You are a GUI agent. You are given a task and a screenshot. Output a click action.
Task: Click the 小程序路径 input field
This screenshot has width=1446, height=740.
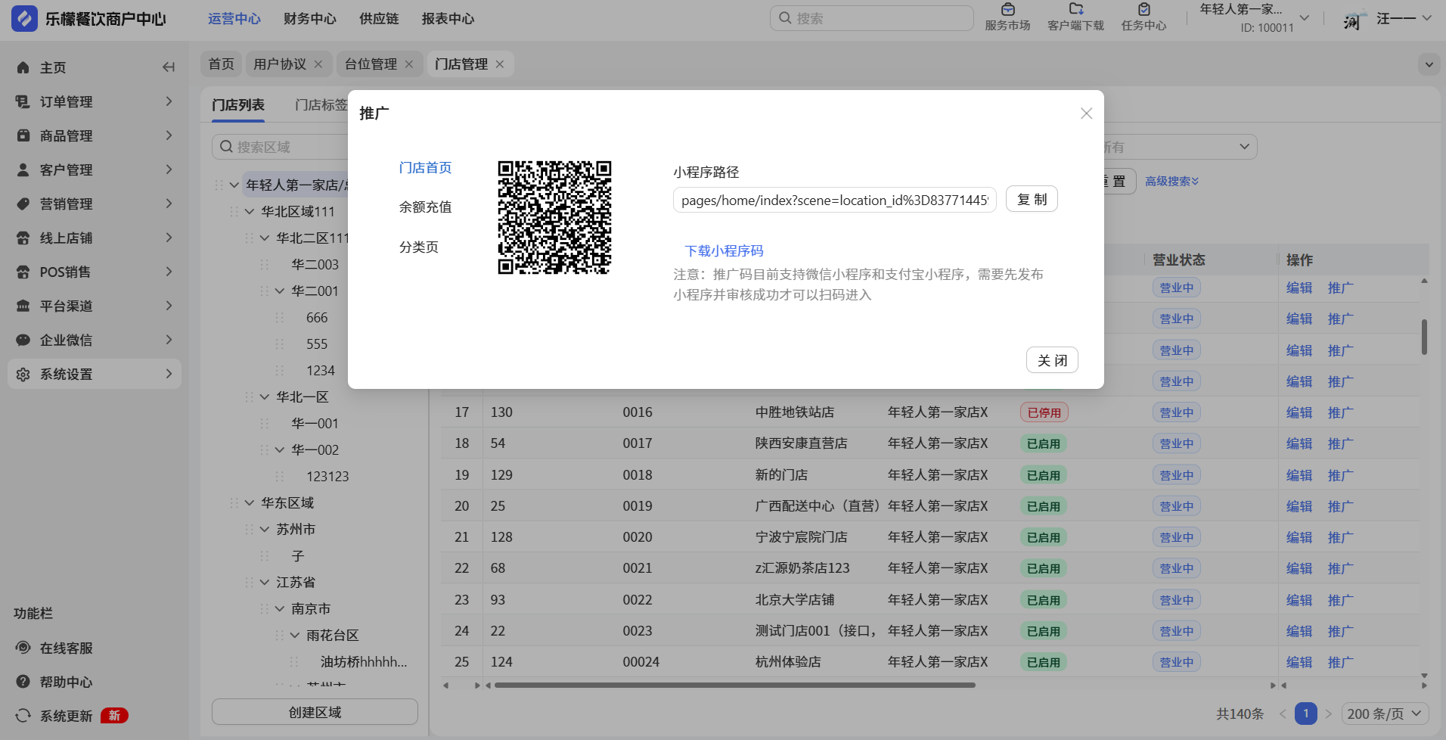tap(835, 200)
